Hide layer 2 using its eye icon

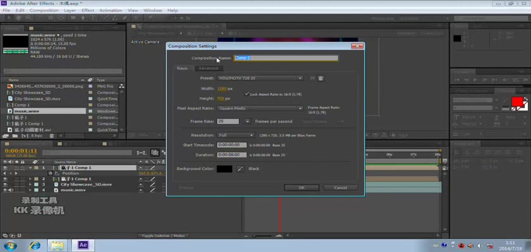coord(5,179)
